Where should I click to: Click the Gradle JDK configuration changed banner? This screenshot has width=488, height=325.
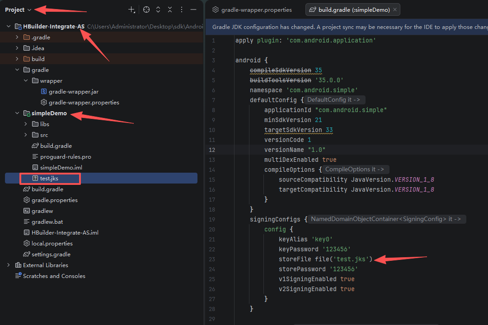click(347, 27)
